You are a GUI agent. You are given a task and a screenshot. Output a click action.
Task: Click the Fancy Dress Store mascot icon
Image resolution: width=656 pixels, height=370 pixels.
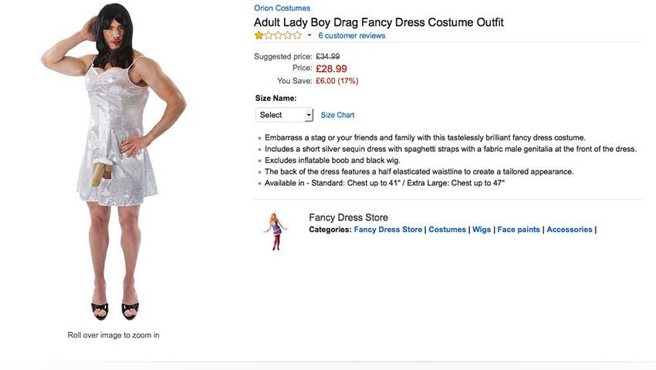click(x=276, y=231)
